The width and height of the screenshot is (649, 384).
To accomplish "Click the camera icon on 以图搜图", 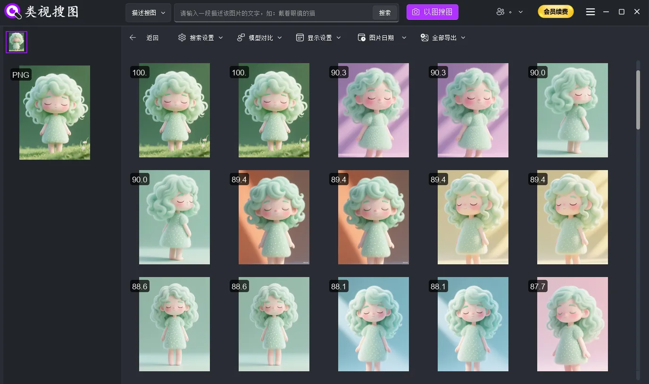I will pyautogui.click(x=415, y=11).
